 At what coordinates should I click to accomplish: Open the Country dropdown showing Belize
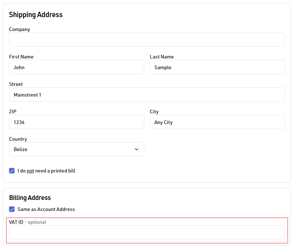pyautogui.click(x=76, y=149)
